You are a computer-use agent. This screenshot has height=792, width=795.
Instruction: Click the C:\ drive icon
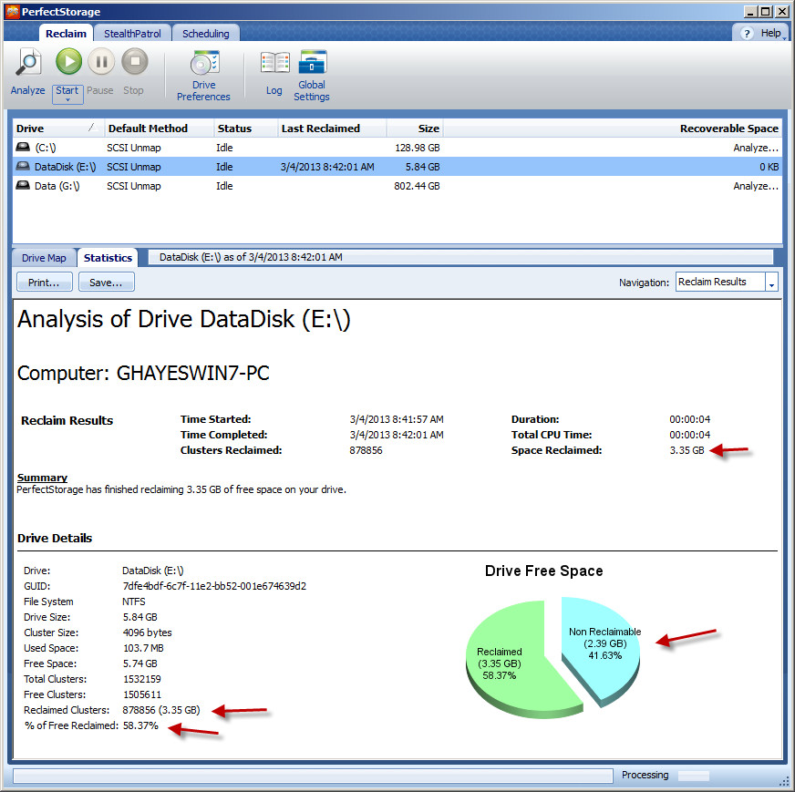point(23,147)
